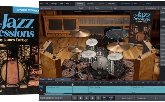The height and width of the screenshot is (102, 165).
Task: Toggle loop playback in the transport
Action: tap(74, 98)
